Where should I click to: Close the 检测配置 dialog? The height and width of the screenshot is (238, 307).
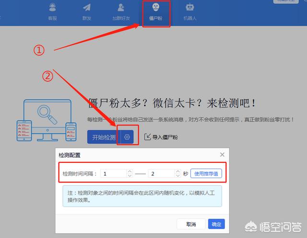click(222, 155)
